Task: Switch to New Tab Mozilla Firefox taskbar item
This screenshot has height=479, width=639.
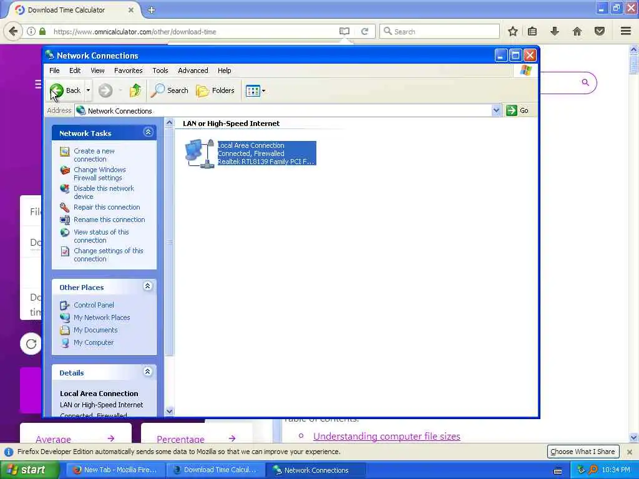Action: tap(115, 470)
